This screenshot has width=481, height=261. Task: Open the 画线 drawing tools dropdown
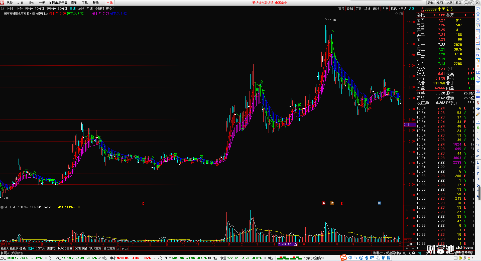coord(376,9)
